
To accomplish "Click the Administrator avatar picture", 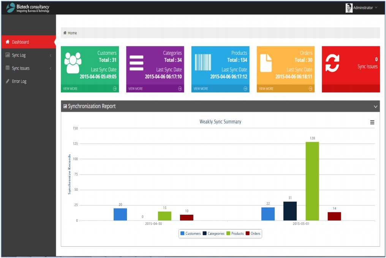I will click(x=349, y=8).
